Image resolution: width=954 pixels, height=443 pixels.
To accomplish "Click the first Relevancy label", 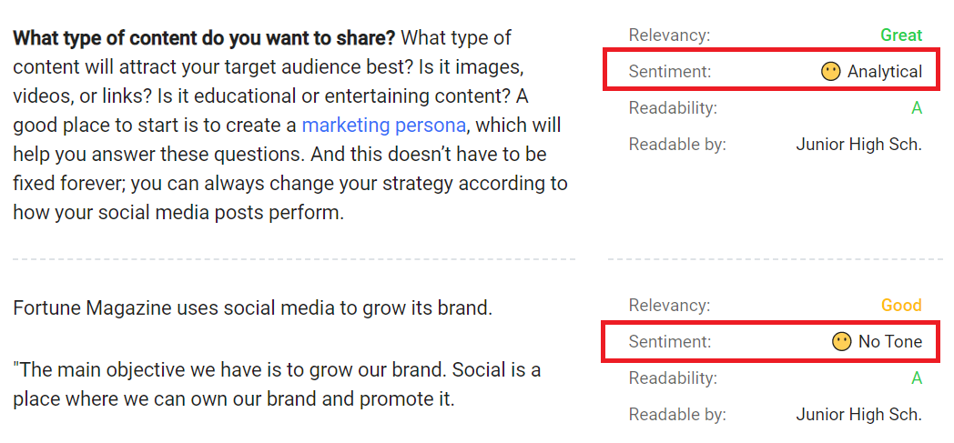I will 669,35.
